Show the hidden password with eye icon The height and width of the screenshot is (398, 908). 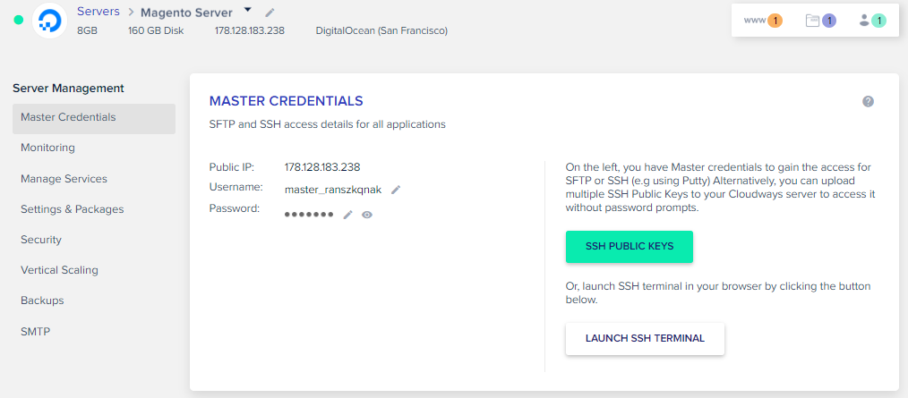click(x=367, y=215)
